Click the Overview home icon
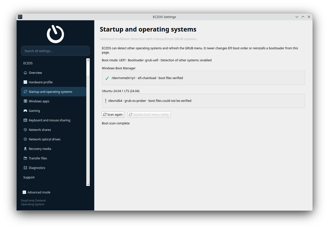The width and height of the screenshot is (329, 230). tap(25, 73)
